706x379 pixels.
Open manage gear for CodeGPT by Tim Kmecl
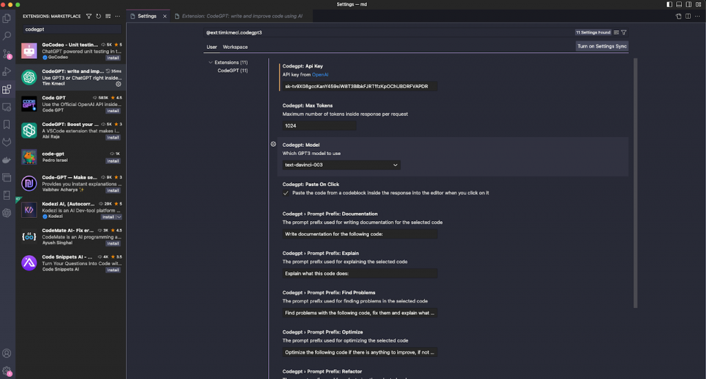tap(119, 83)
